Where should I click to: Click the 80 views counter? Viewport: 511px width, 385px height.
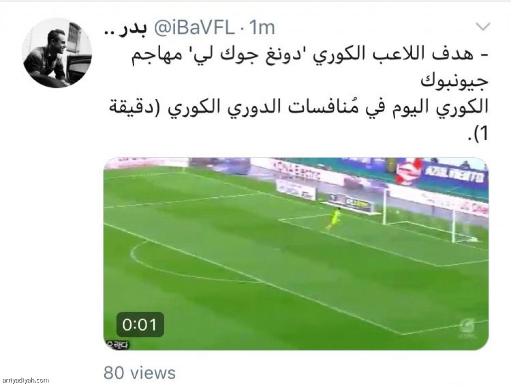140,373
